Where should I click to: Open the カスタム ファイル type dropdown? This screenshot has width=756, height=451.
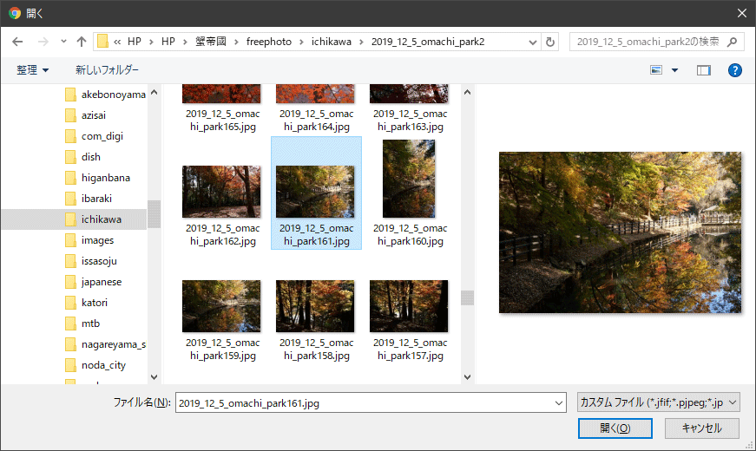click(x=659, y=402)
